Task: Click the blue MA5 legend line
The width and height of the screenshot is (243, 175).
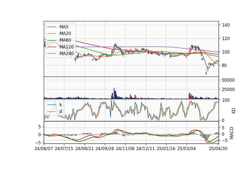Action: pos(52,27)
